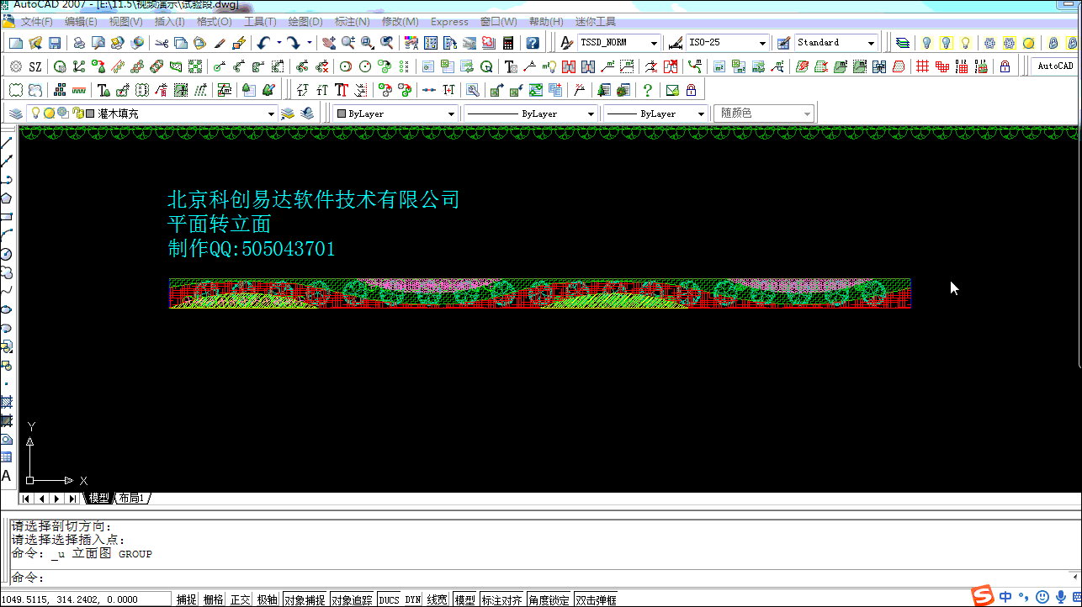Open the Plot Preview icon
This screenshot has height=607, width=1082.
[x=98, y=43]
